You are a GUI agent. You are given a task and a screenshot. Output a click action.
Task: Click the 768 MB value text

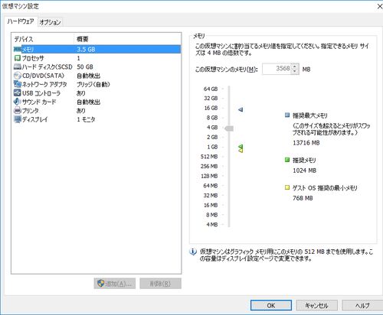tap(303, 198)
